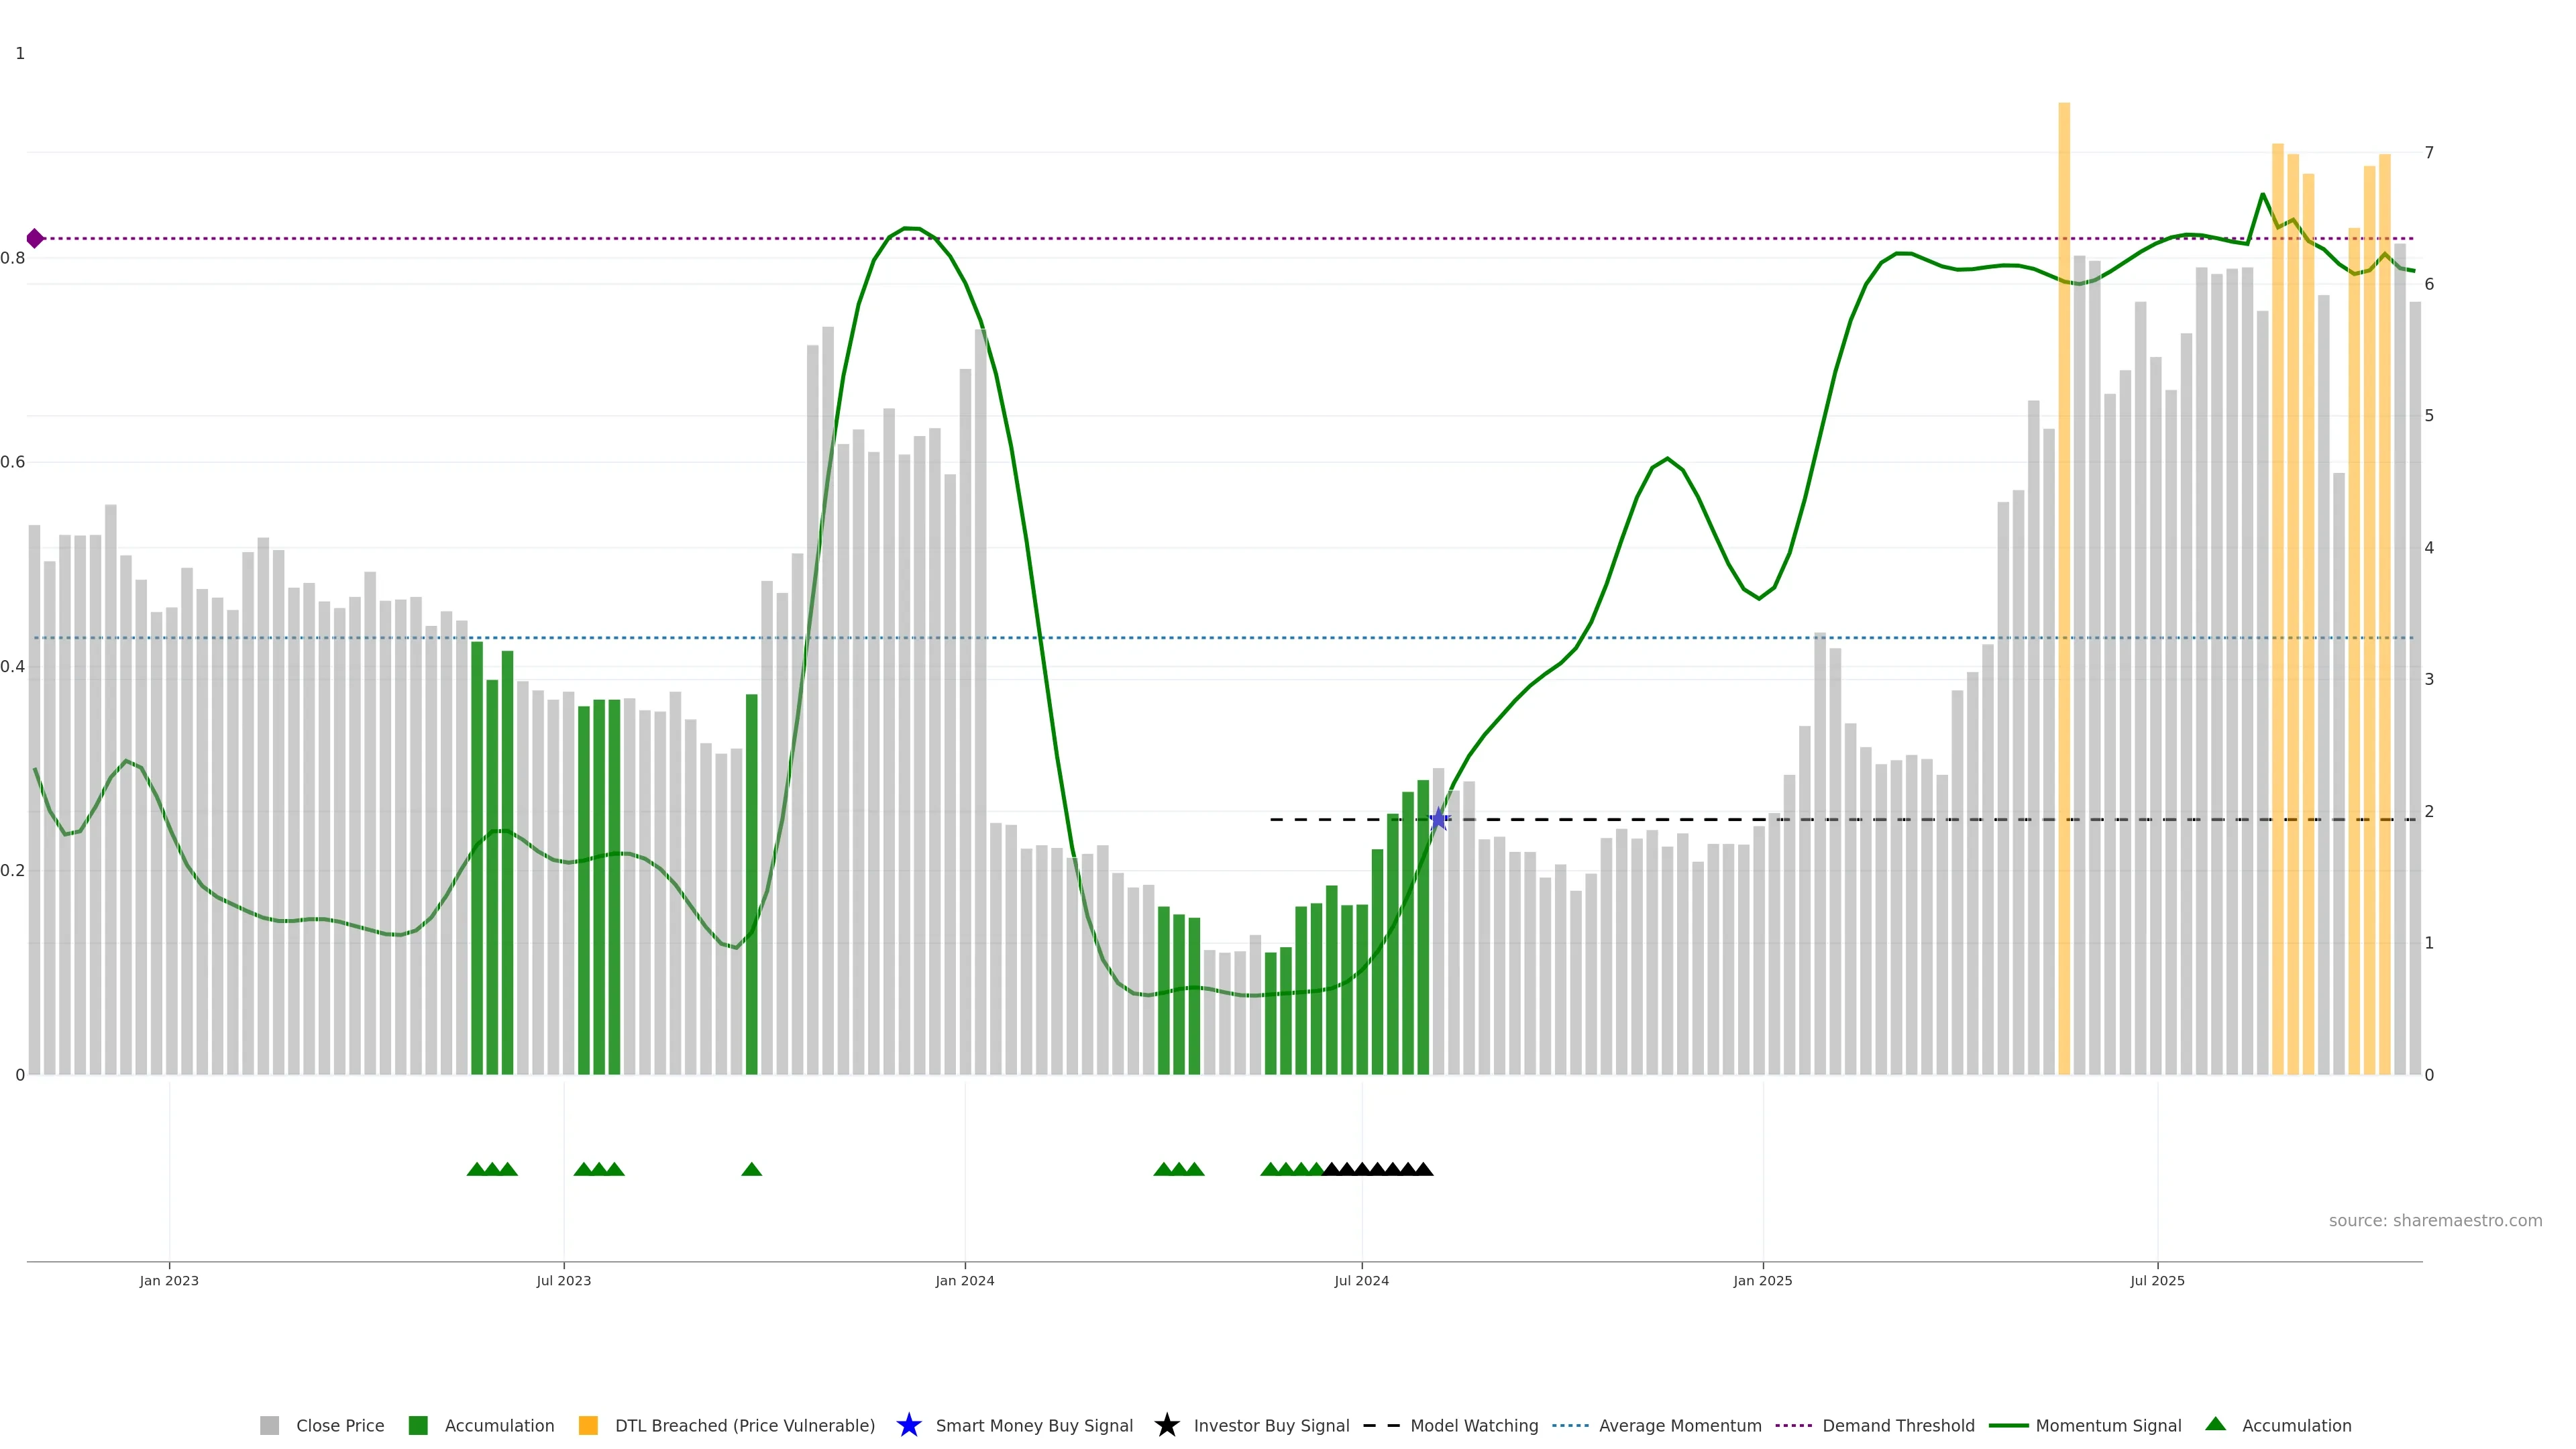Click the Momentum Signal green line legend icon
Viewport: 2576px width, 1449px height.
tap(2008, 1425)
